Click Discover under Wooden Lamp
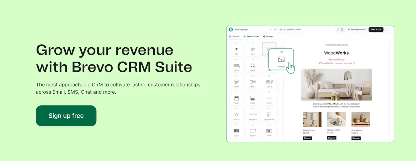 [x=307, y=138]
